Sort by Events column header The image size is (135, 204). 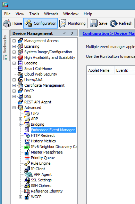pos(125,70)
